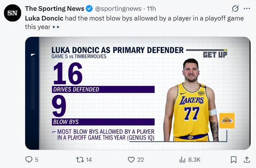The width and height of the screenshot is (256, 168).
Task: Bookmark this Sporting News tweet
Action: pyautogui.click(x=234, y=159)
